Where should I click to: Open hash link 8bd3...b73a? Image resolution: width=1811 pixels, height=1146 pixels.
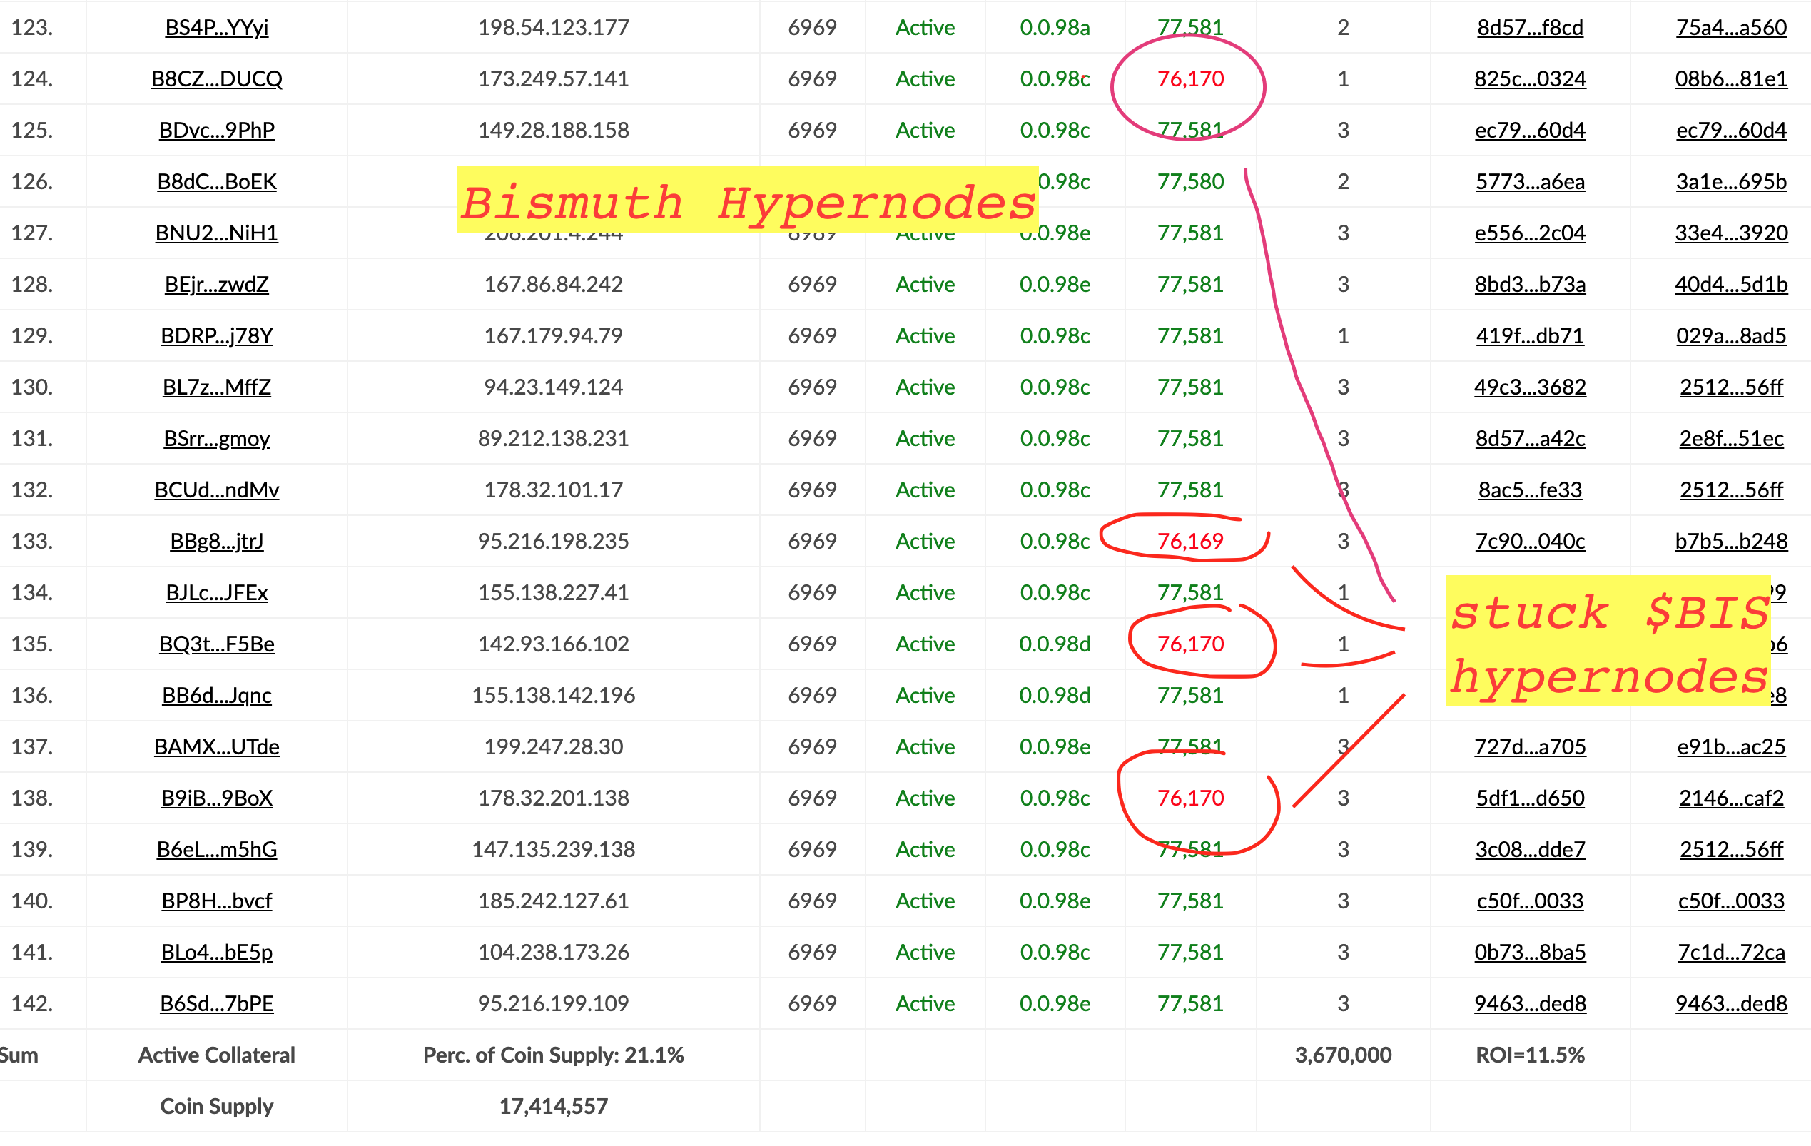point(1530,284)
